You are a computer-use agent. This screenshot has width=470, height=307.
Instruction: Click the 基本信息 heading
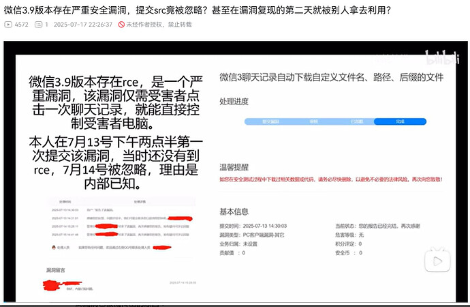(x=234, y=211)
